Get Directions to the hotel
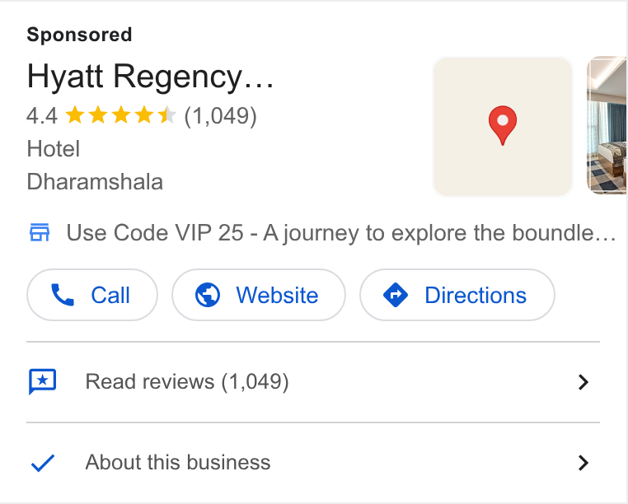Viewport: 628px width, 504px height. point(457,295)
